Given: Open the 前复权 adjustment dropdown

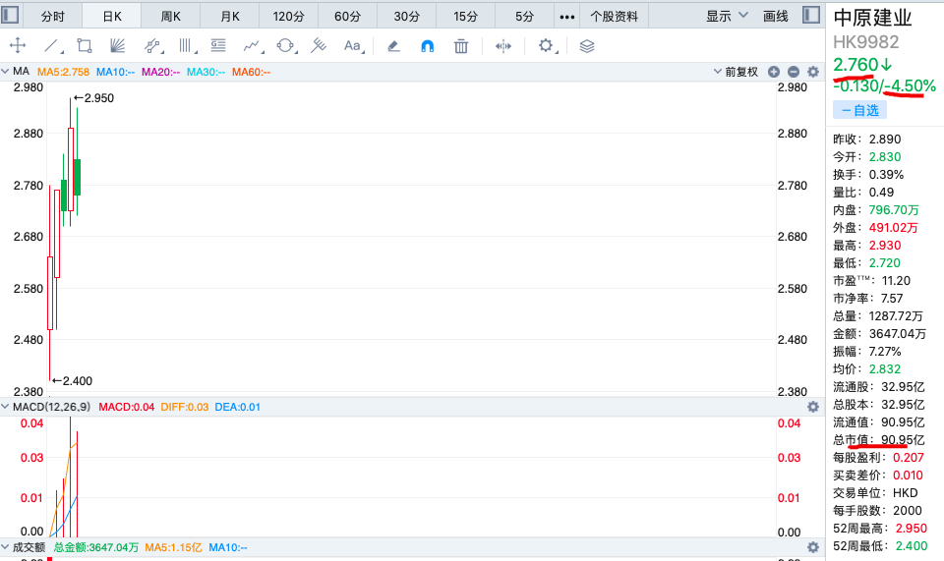Looking at the screenshot, I should click(x=736, y=72).
